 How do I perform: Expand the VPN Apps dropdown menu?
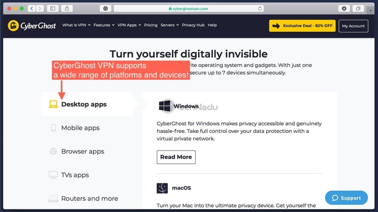click(129, 25)
